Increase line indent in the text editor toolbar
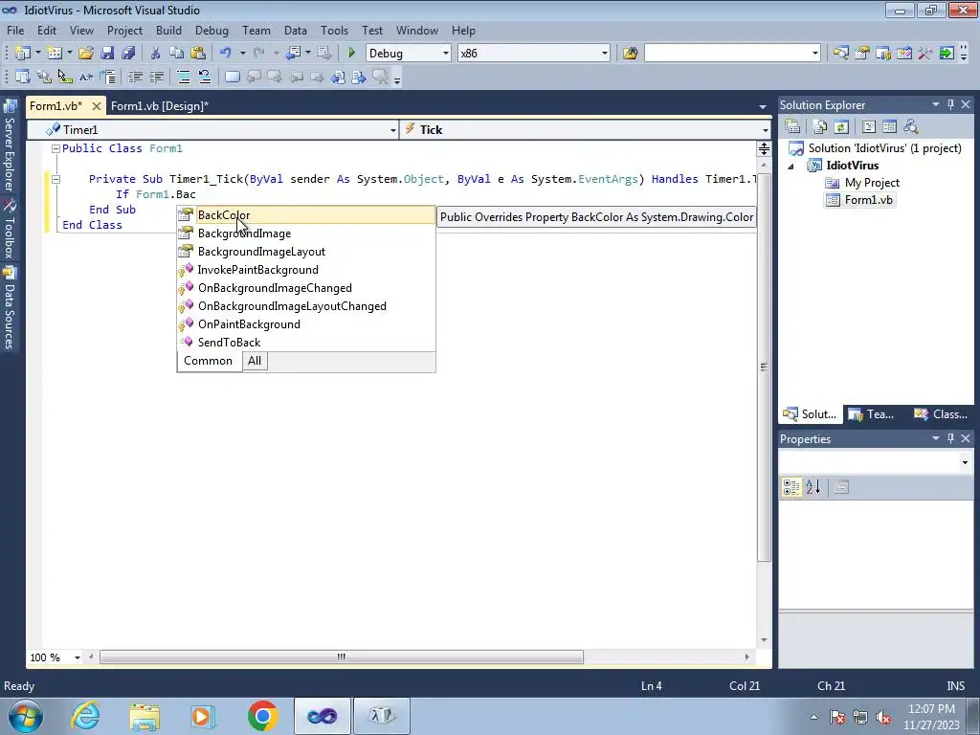The image size is (980, 735). pyautogui.click(x=156, y=77)
